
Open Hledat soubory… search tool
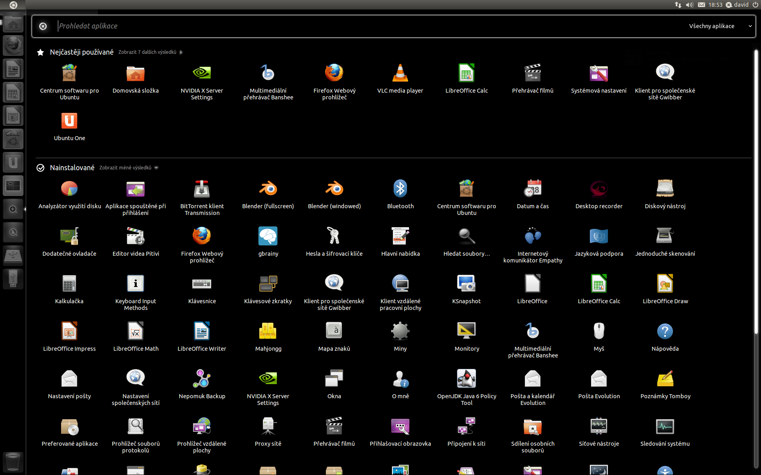pos(467,241)
